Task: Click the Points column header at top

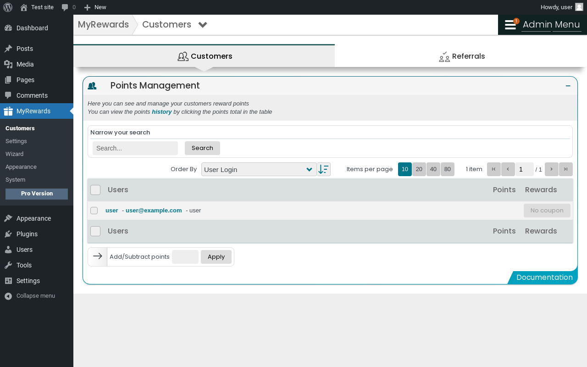Action: tap(504, 190)
